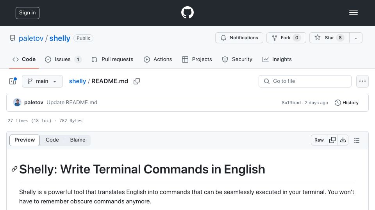The image size is (375, 210).
Task: Open the Actions tab
Action: (158, 59)
